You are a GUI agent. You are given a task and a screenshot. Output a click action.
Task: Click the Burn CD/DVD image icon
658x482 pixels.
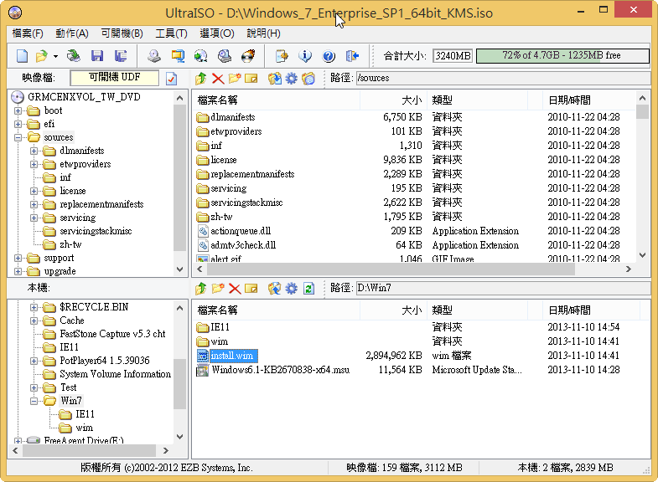248,56
